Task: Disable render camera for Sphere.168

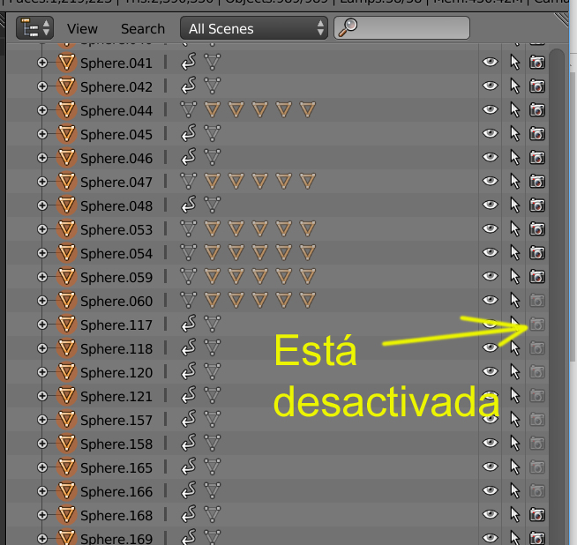Action: point(537,514)
